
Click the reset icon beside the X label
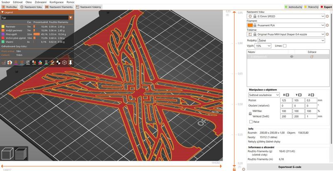(x=287, y=95)
